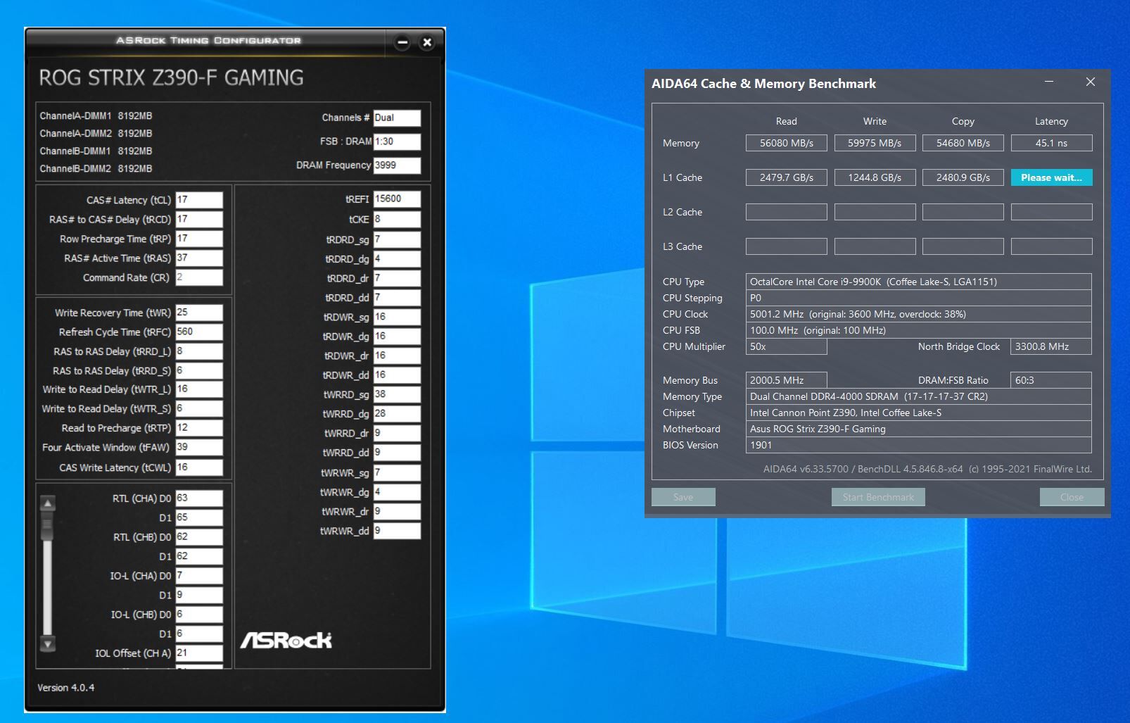Screen dimensions: 1130x723
Task: Click the Memory Latency 45.1 ns result
Action: point(1051,143)
